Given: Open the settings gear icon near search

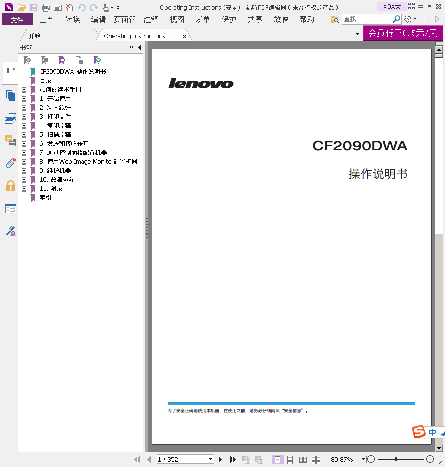Looking at the screenshot, I should 408,19.
